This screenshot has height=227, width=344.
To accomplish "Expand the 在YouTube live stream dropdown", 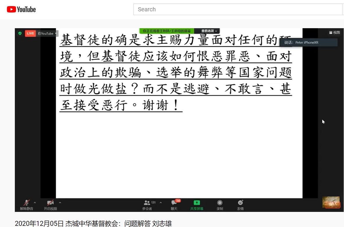I will tap(47, 33).
